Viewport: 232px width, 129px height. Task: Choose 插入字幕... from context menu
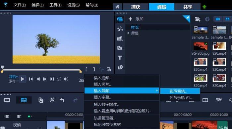[x=122, y=97]
